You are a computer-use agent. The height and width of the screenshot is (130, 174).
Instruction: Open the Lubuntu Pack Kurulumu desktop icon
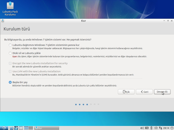(10, 8)
